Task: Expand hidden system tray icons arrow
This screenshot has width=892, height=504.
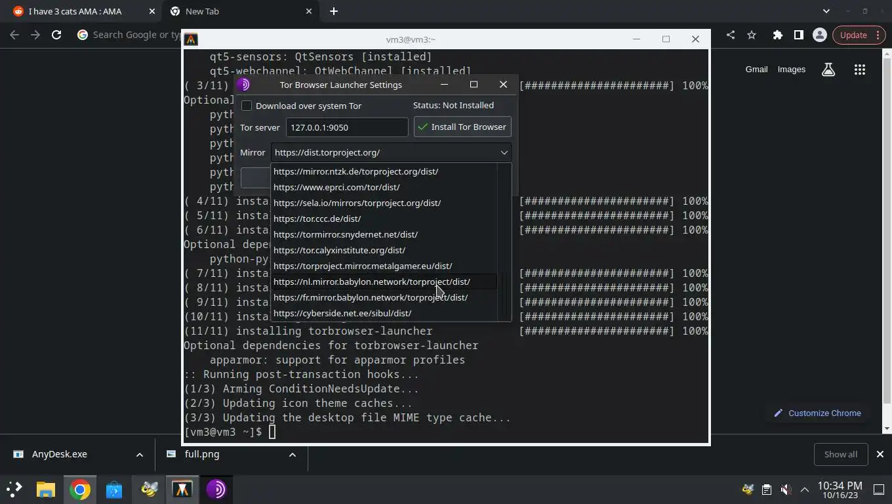Action: [x=805, y=489]
